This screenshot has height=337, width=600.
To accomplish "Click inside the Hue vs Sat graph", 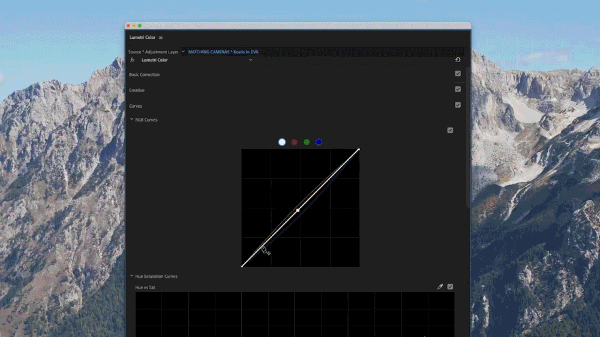I will click(295, 314).
